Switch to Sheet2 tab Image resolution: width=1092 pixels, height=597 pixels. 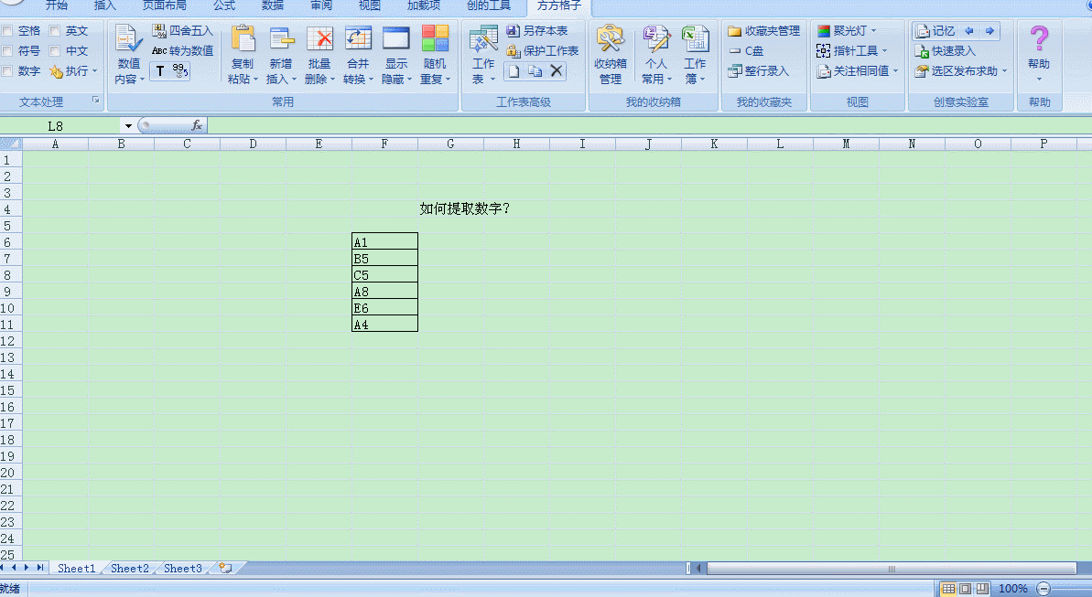[129, 569]
